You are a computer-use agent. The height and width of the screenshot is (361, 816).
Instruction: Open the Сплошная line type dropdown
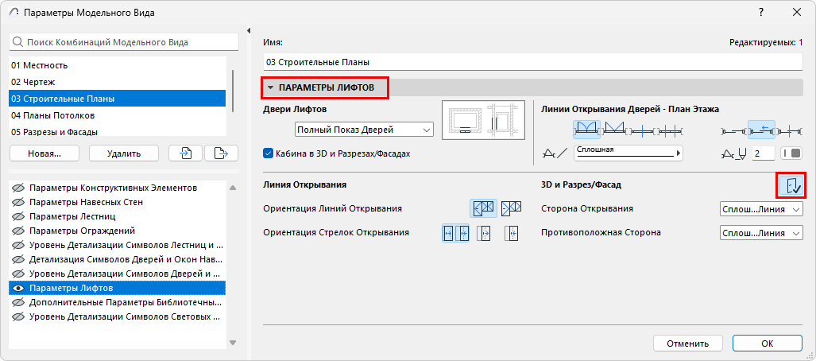(x=628, y=153)
